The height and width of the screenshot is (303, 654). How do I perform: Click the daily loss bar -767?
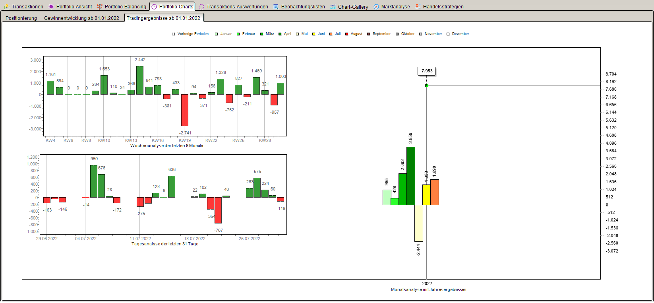[218, 210]
